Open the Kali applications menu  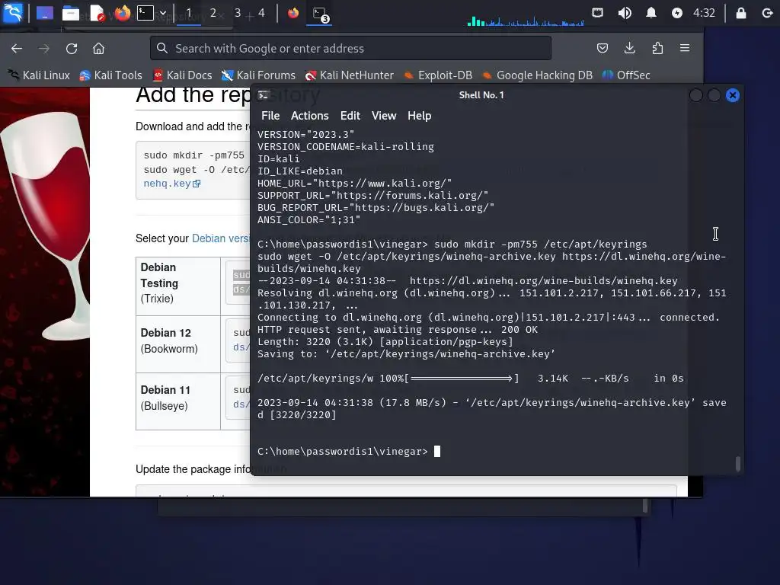13,13
